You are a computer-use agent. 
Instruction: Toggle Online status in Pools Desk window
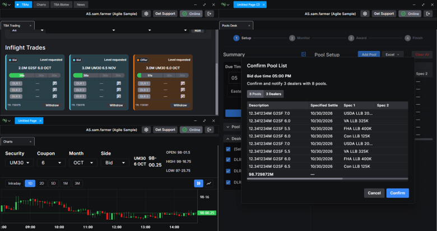coord(410,13)
